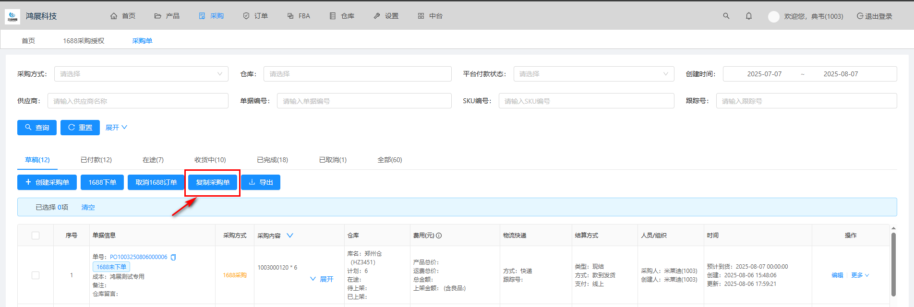This screenshot has height=307, width=914.
Task: Open the 仓库 menu in top navigation
Action: (342, 16)
